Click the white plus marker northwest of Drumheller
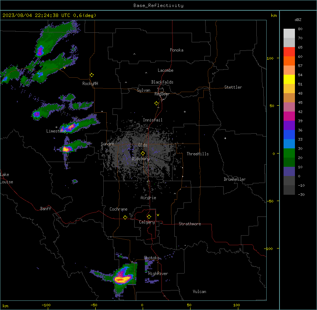The image size is (317, 310). coord(225,138)
